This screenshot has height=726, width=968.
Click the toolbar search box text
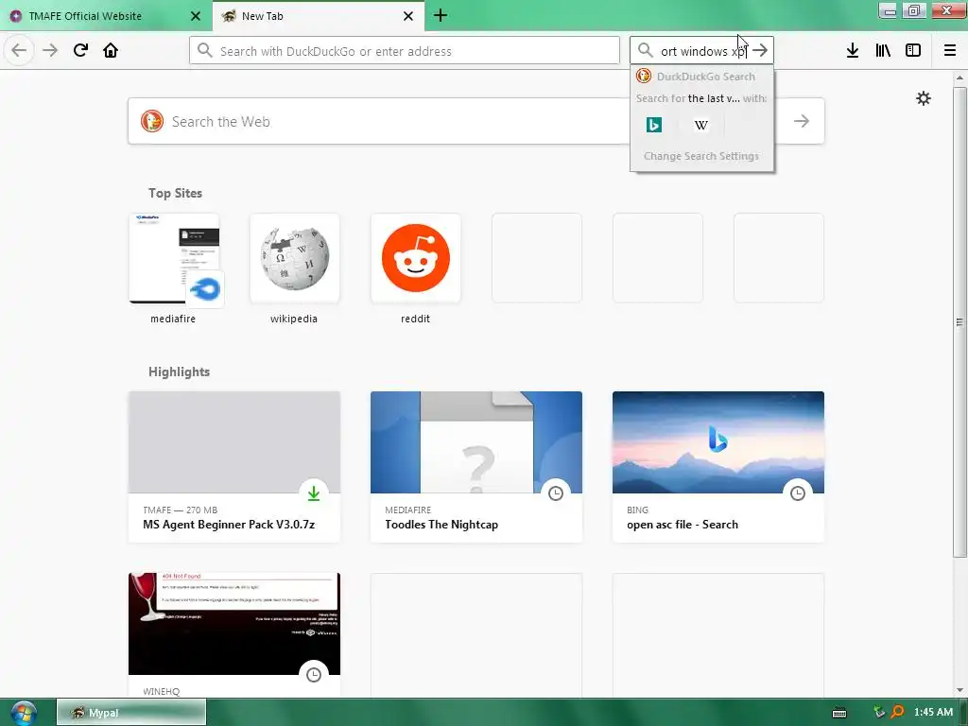point(703,51)
